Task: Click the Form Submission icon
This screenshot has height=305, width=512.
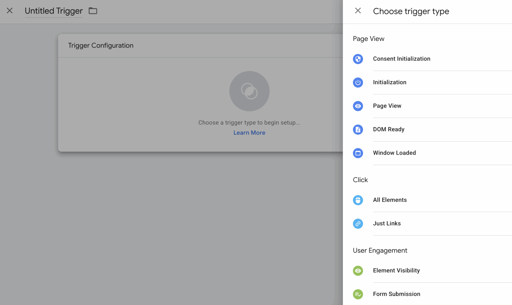Action: coord(358,294)
